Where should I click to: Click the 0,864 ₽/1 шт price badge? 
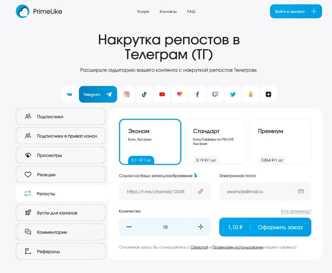272,160
